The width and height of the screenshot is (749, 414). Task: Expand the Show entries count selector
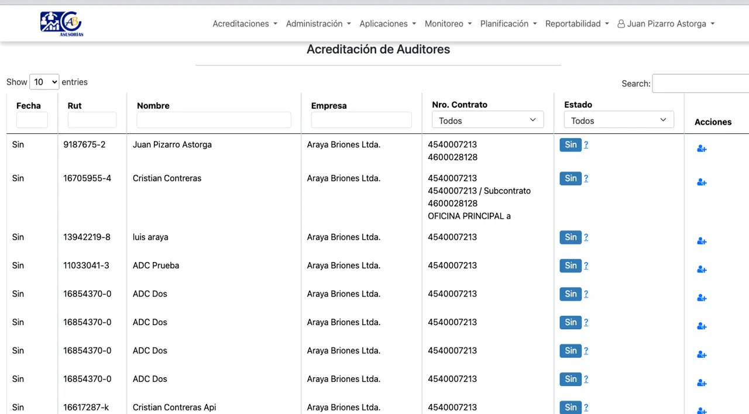pyautogui.click(x=44, y=82)
